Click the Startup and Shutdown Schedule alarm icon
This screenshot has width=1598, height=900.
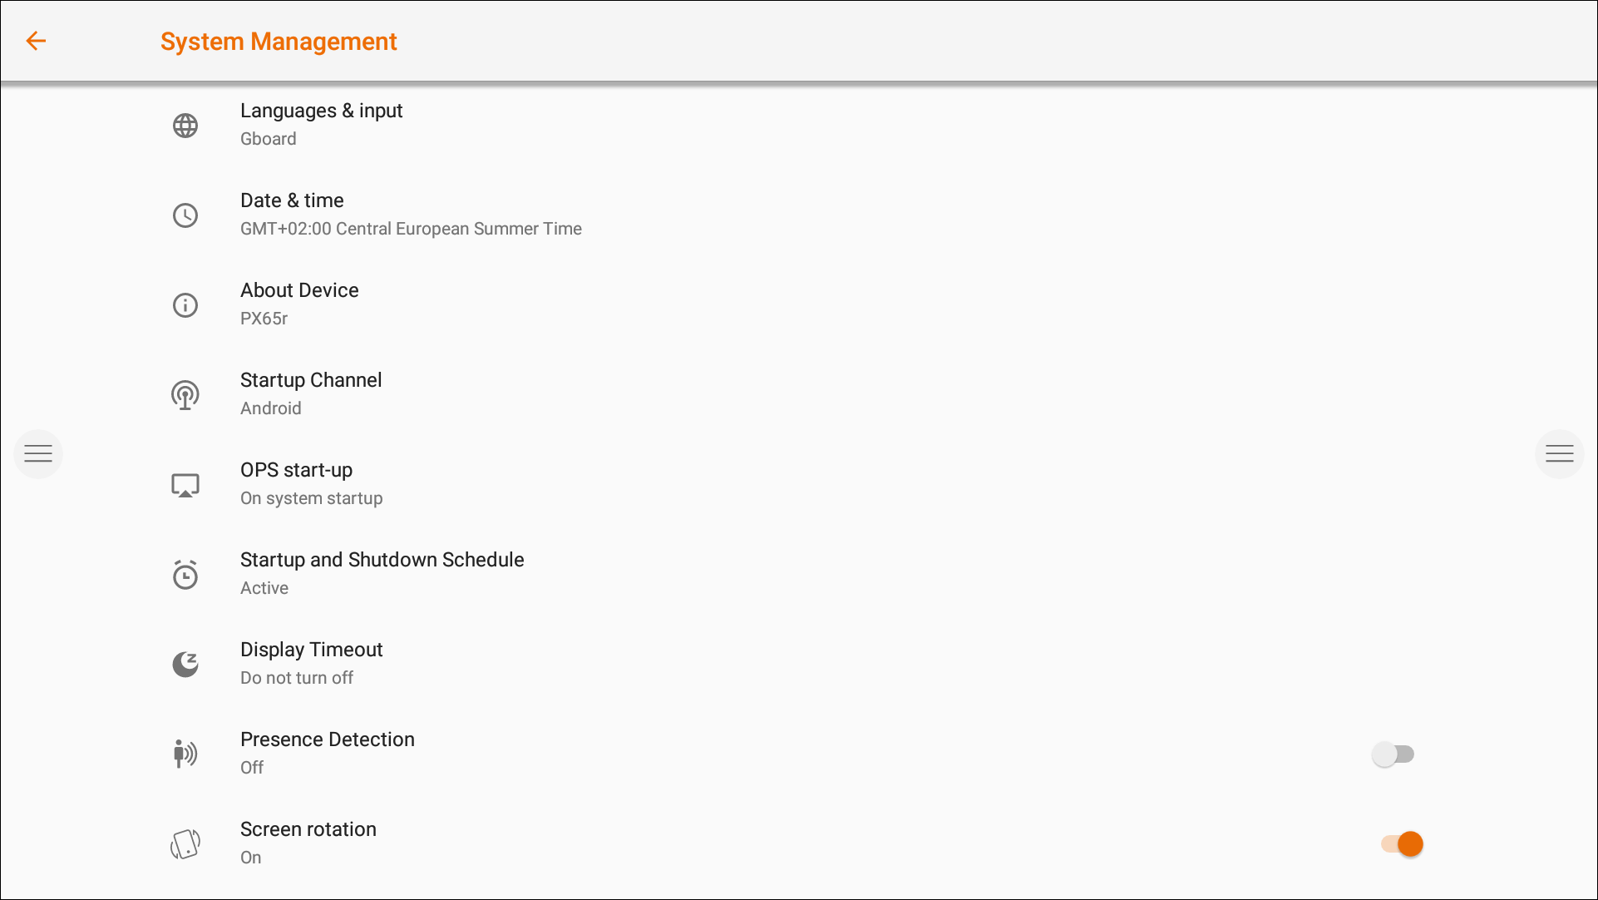coord(185,574)
